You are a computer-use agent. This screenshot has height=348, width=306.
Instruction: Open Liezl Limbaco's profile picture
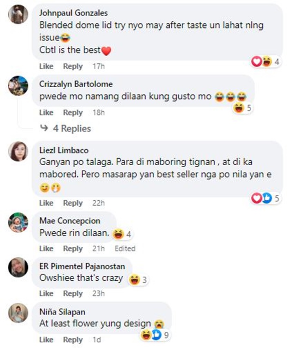tap(18, 151)
